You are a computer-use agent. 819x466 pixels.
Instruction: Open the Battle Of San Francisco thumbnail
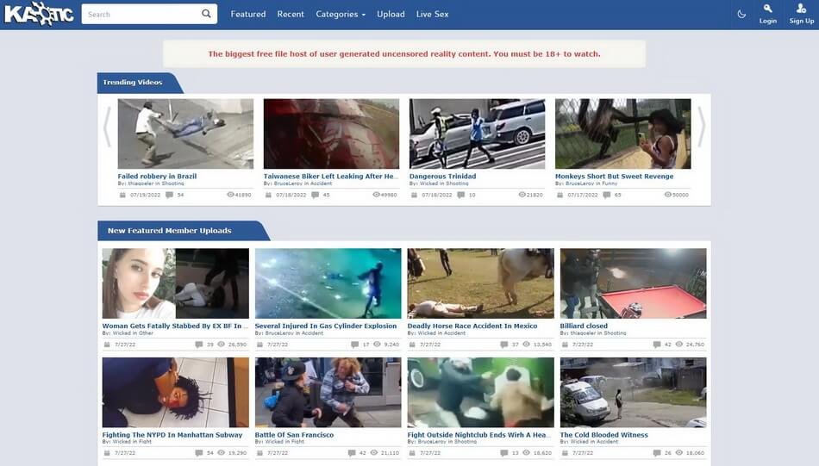328,392
